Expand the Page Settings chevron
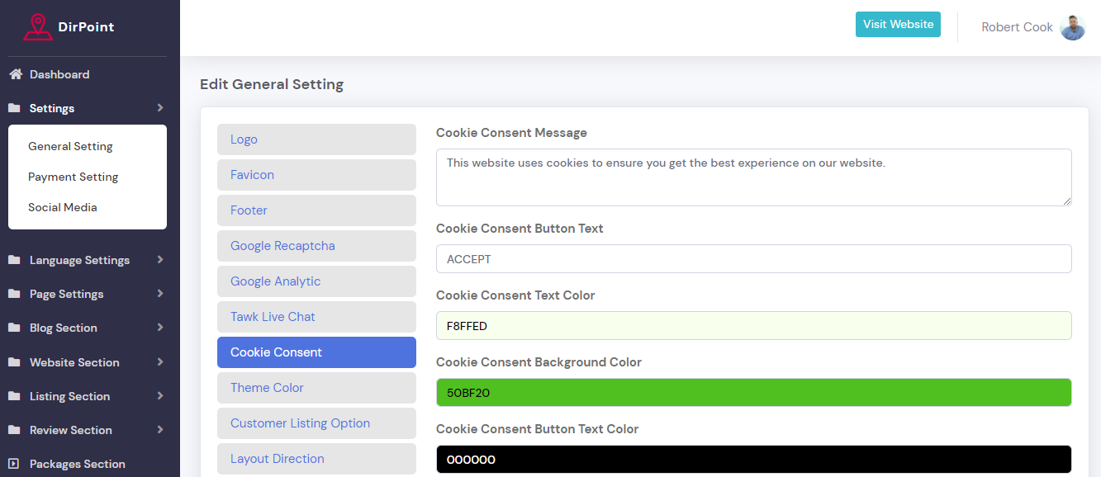 pos(159,294)
